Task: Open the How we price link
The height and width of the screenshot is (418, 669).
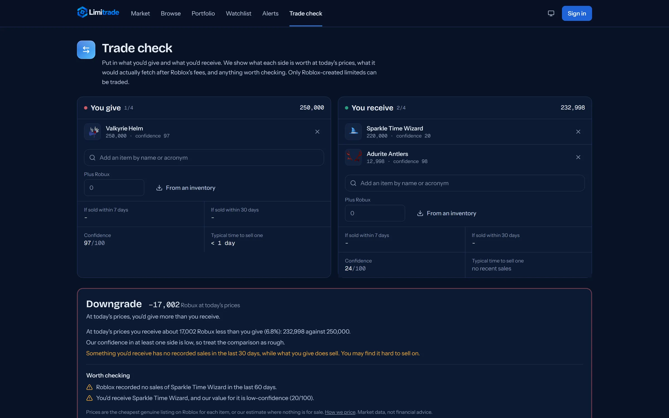Action: pos(340,412)
